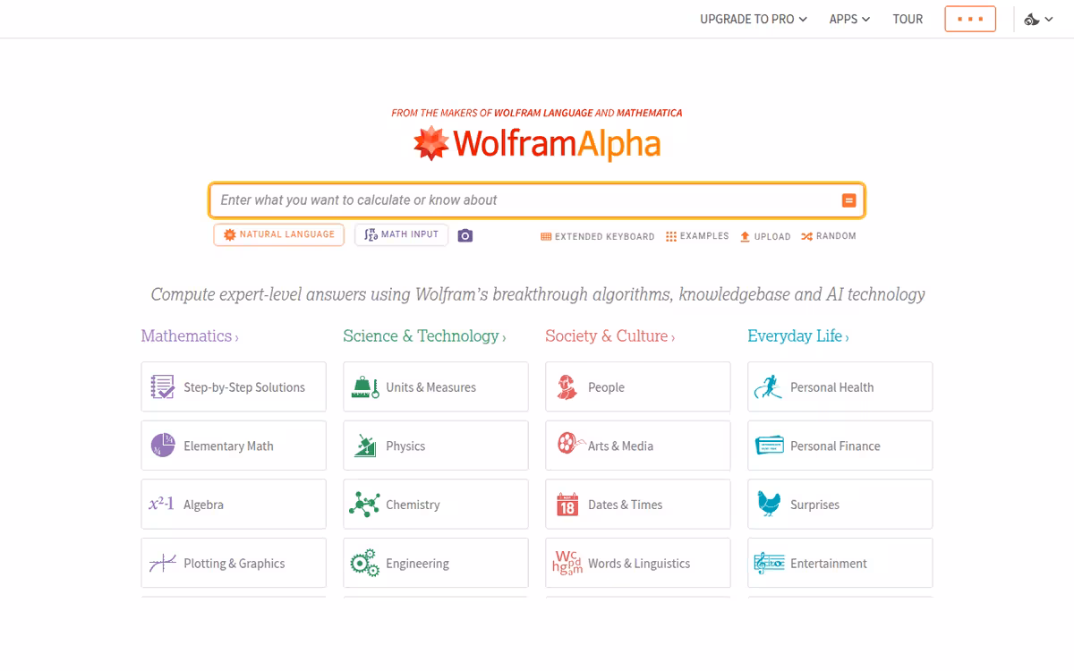Open the "Personal Finance" text label
1074x671 pixels.
tap(835, 446)
